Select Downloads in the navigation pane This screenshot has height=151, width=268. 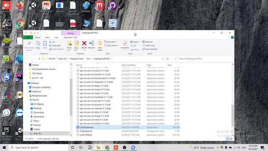39,117
